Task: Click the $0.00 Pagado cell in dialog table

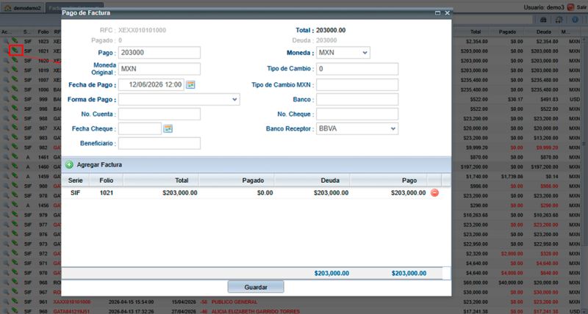Action: [265, 193]
